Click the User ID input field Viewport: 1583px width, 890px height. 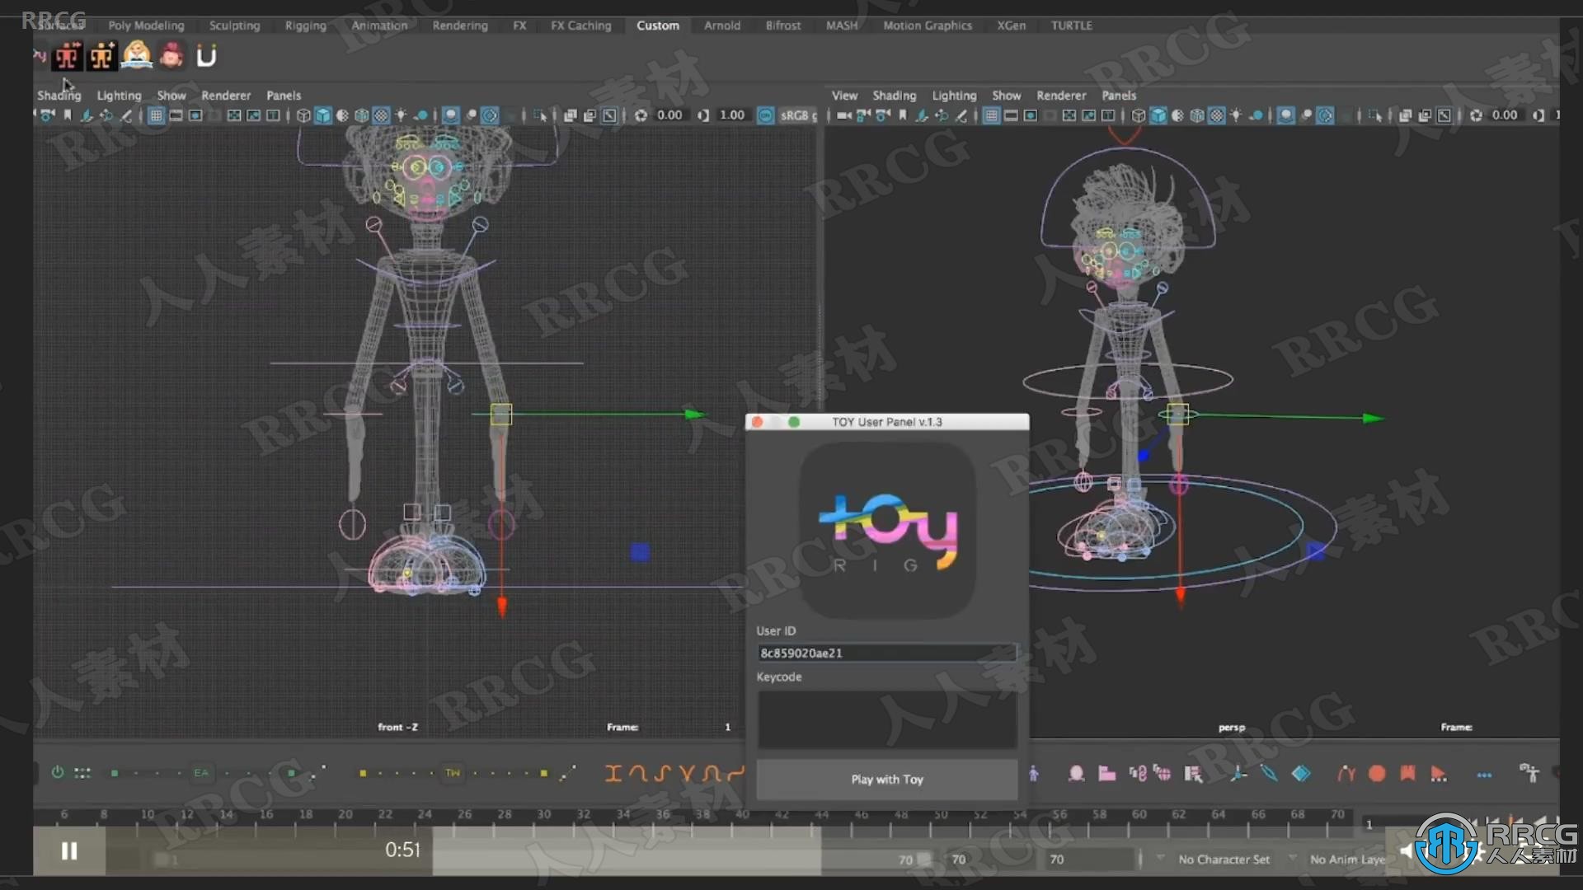(x=887, y=653)
